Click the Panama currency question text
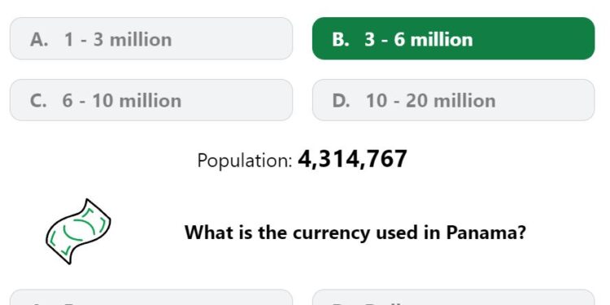The image size is (610, 305). tap(355, 233)
